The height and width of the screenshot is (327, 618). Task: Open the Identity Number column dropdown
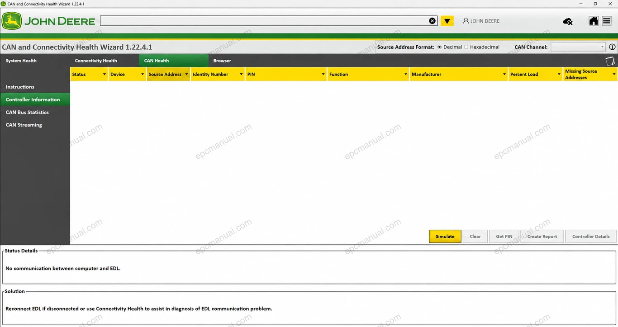tap(241, 74)
